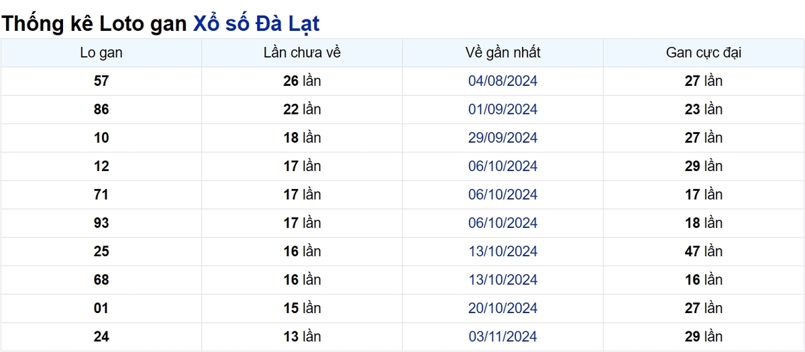Click loto number 57 in Lo gan column
Viewport: 805px width, 352px height.
[x=101, y=81]
